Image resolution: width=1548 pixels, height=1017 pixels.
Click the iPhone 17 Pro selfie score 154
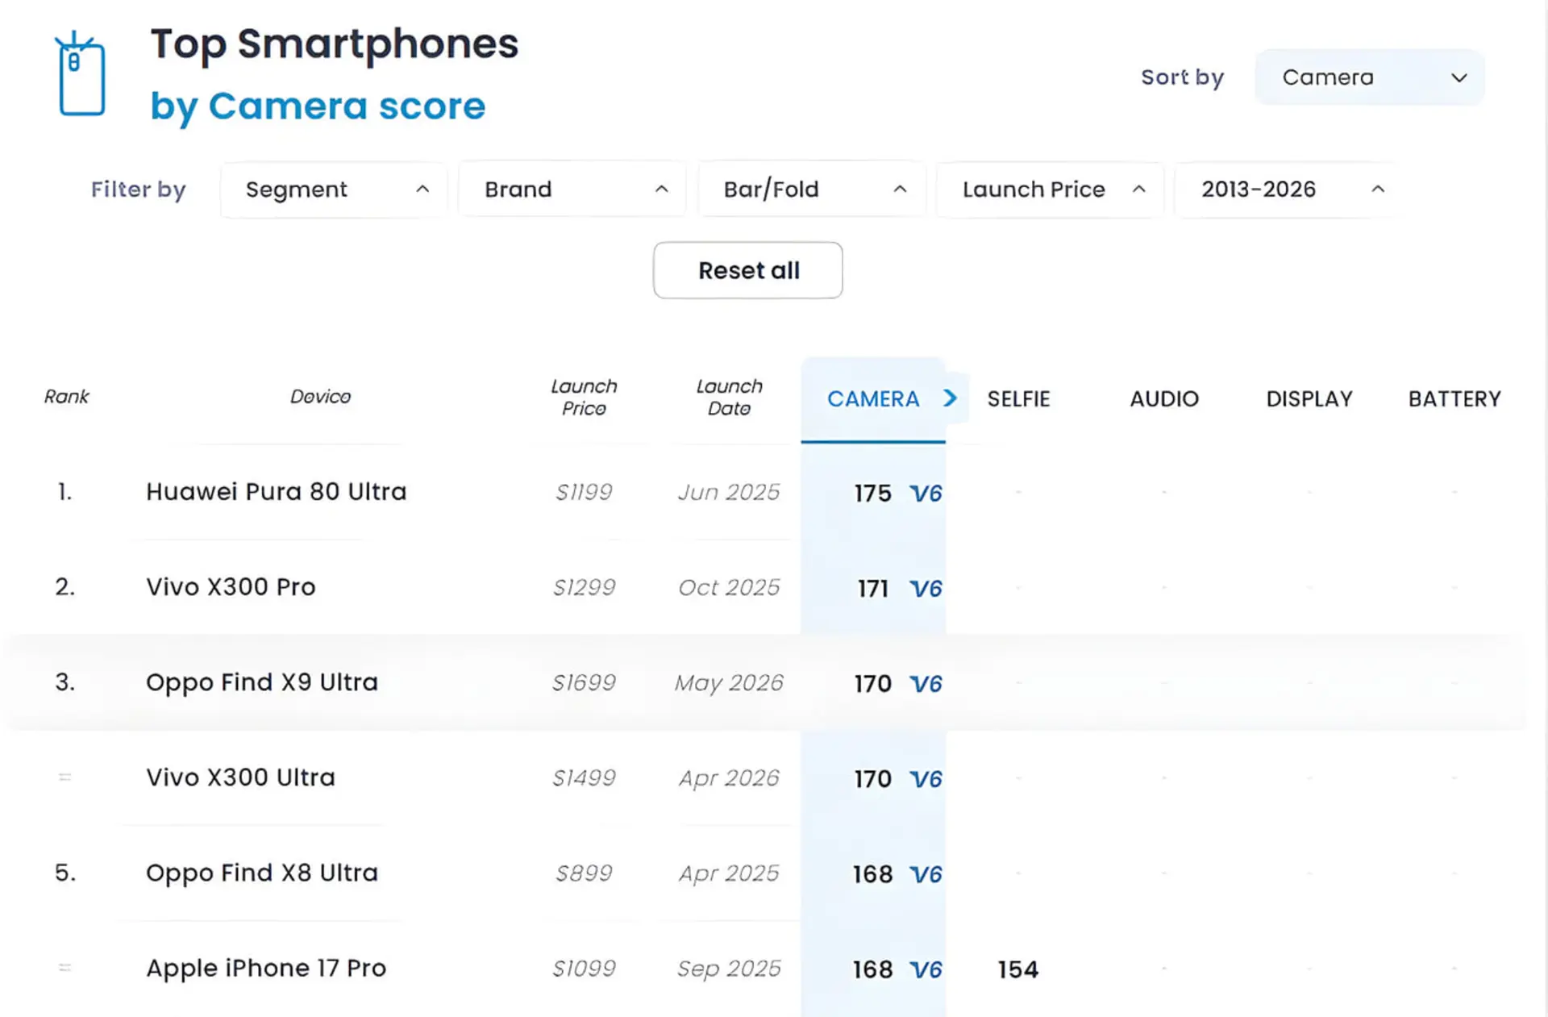point(1018,969)
